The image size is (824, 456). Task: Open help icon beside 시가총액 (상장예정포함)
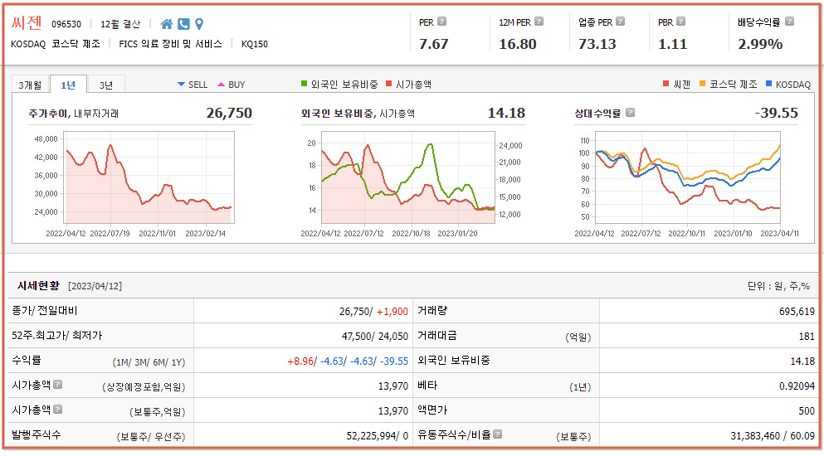tap(58, 385)
